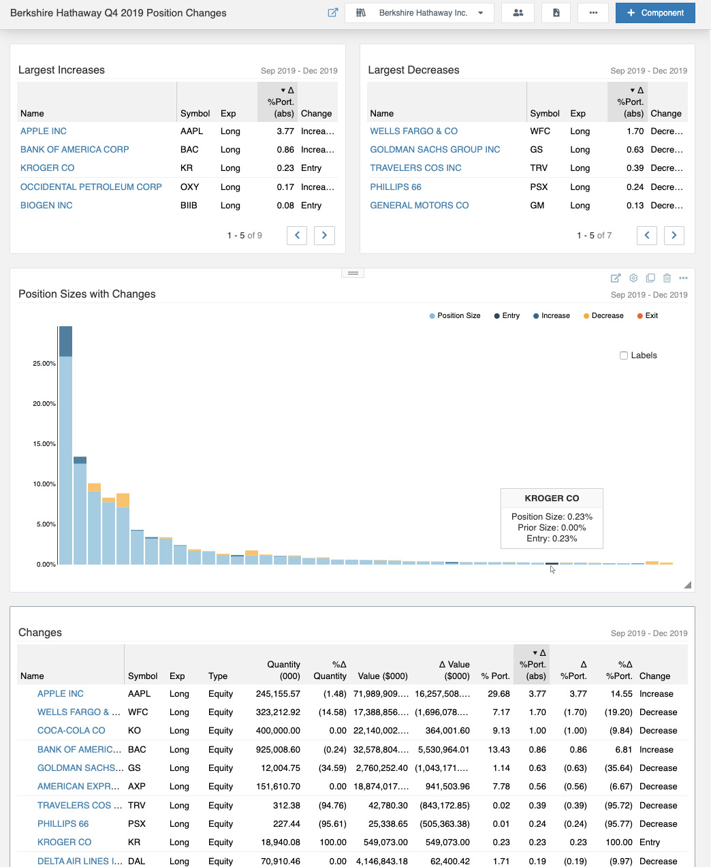Open GENERAL MOTORS CO link
The height and width of the screenshot is (867, 711).
click(420, 206)
